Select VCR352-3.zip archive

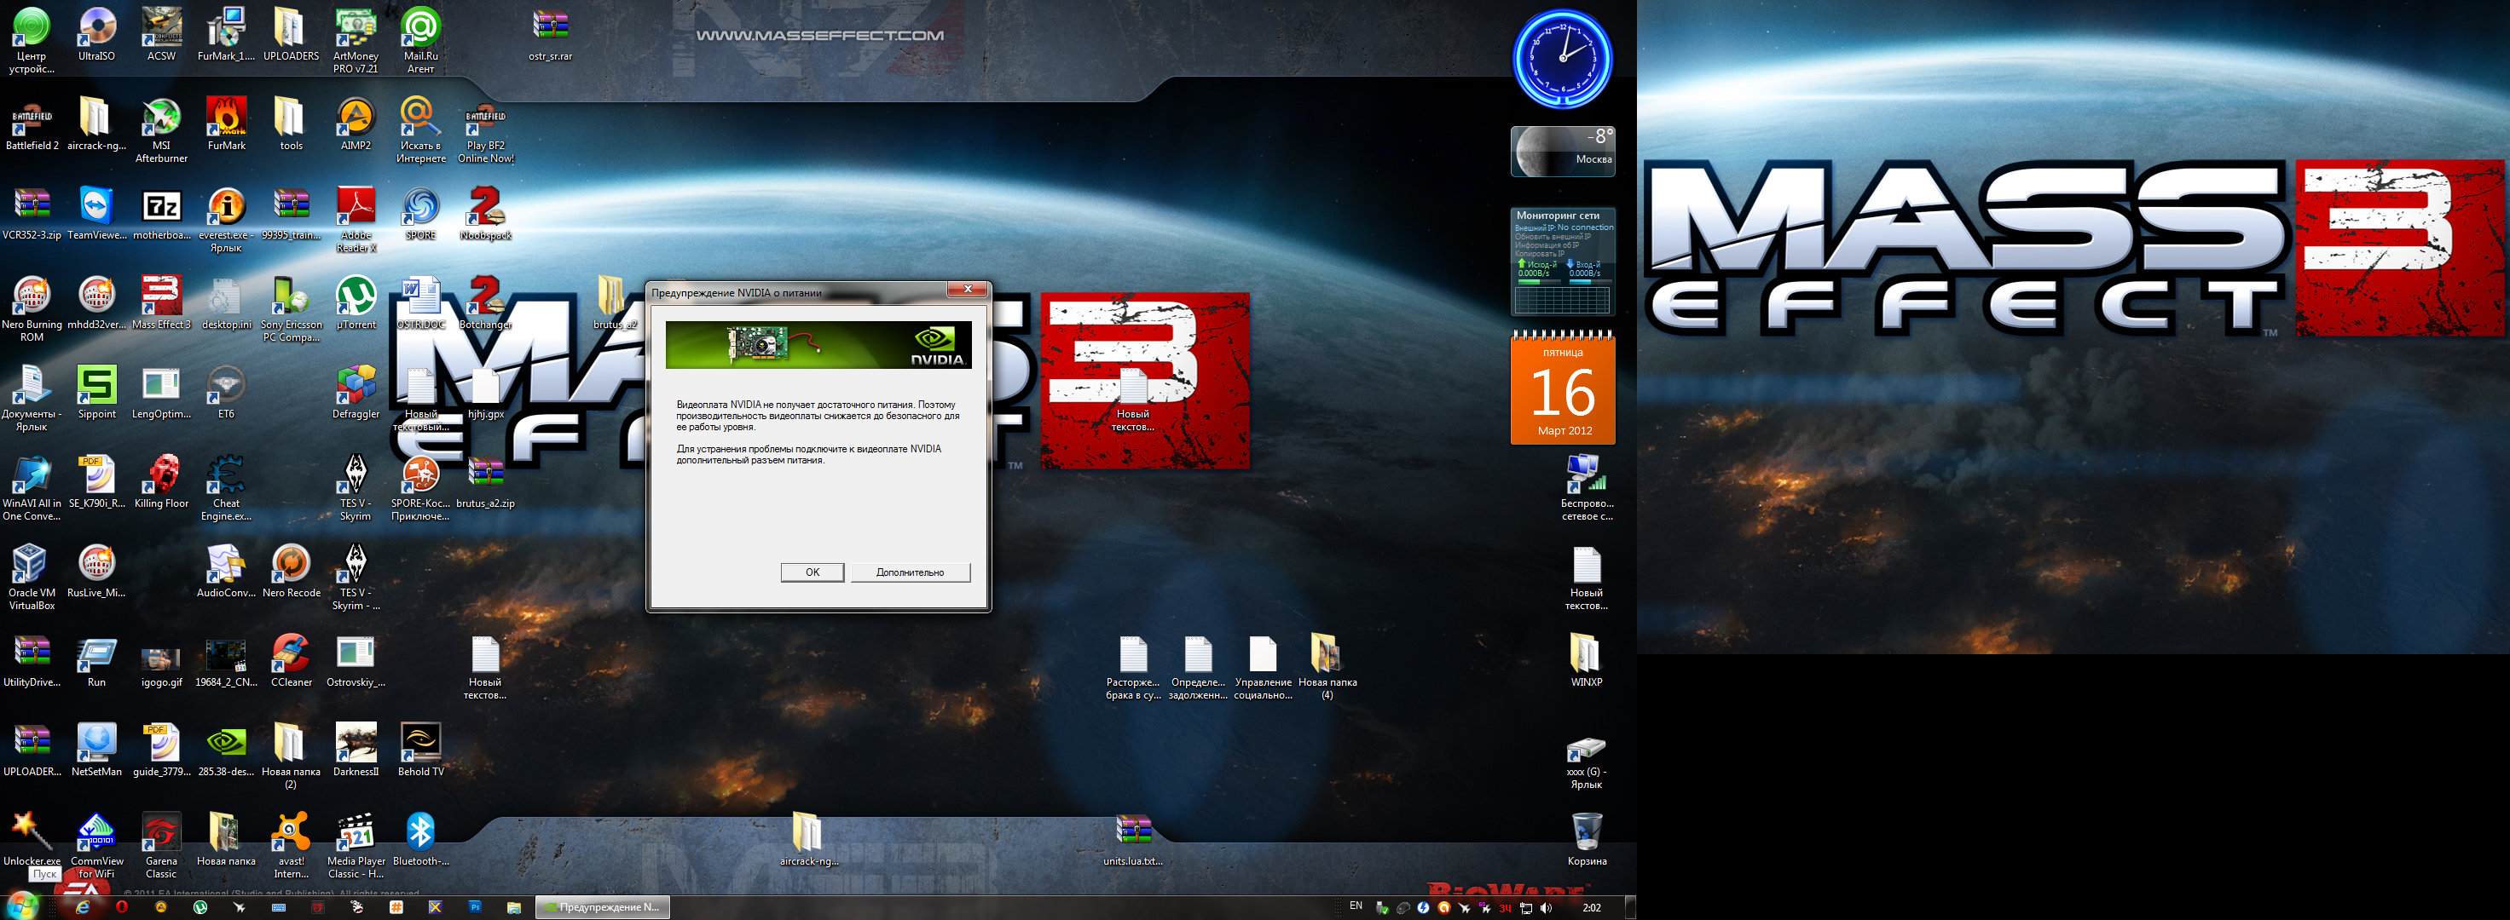pos(32,214)
